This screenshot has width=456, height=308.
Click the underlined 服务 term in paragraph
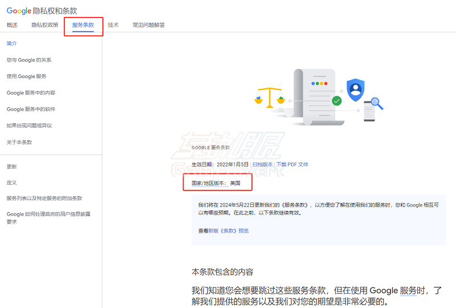pyautogui.click(x=408, y=290)
